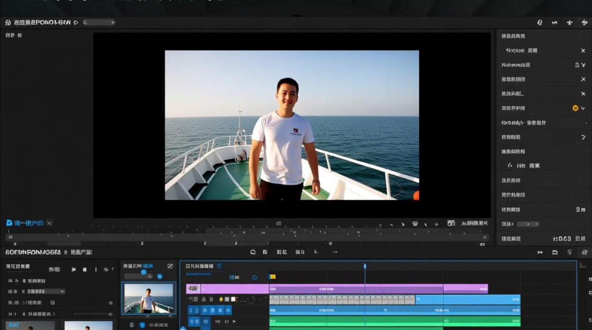This screenshot has width=592, height=330.
Task: Click the blue slider knob above the media thumbnail
Action: [143, 272]
